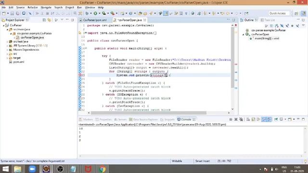
Task: Click Remove All Terminated Launches icon in Console
Action: (x=241, y=119)
